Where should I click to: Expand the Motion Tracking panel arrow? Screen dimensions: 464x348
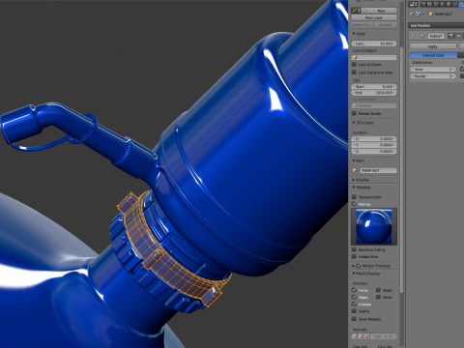tap(354, 266)
